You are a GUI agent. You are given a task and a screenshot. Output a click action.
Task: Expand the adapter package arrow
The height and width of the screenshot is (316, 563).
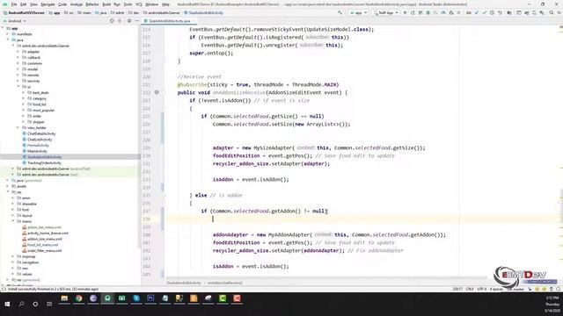(x=18, y=52)
